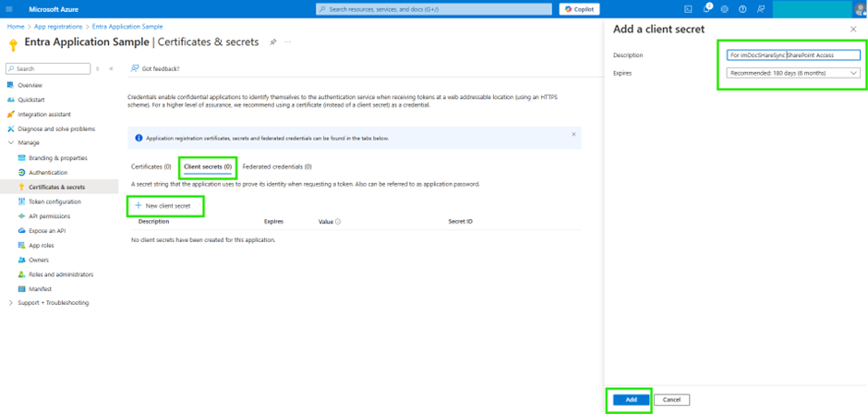Open the account avatar menu
The width and height of the screenshot is (868, 414).
(860, 9)
